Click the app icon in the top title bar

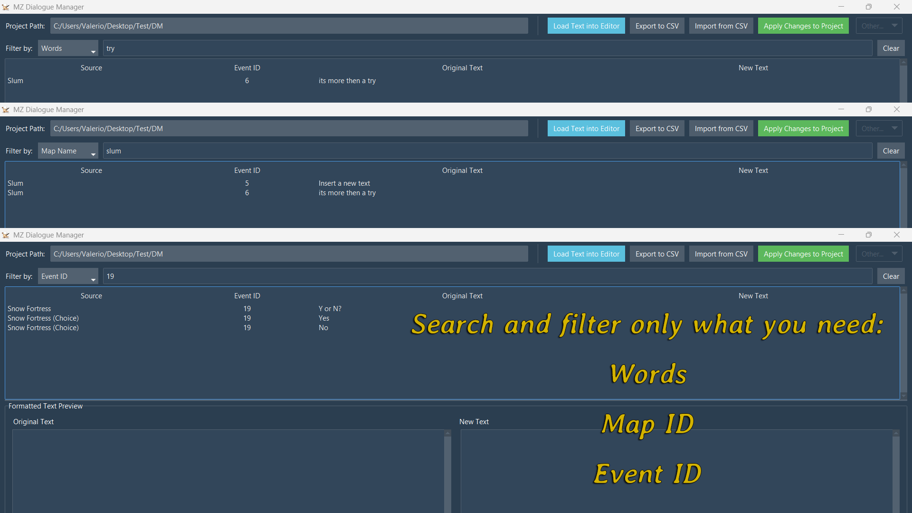[6, 7]
